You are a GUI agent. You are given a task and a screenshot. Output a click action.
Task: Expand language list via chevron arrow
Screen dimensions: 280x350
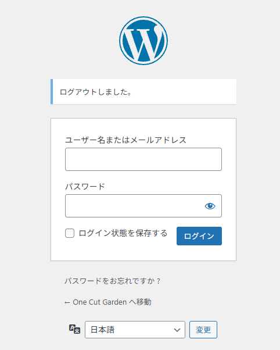[177, 330]
